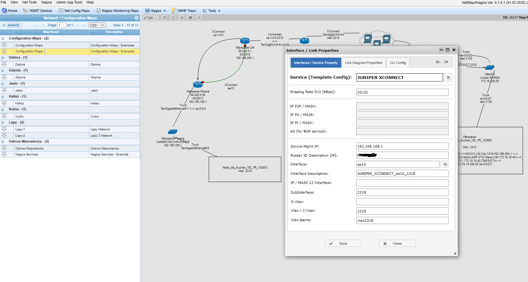Select the Netia_dla_Auchan_VE_TR_103853 box on map
528x282 pixels.
click(x=245, y=169)
